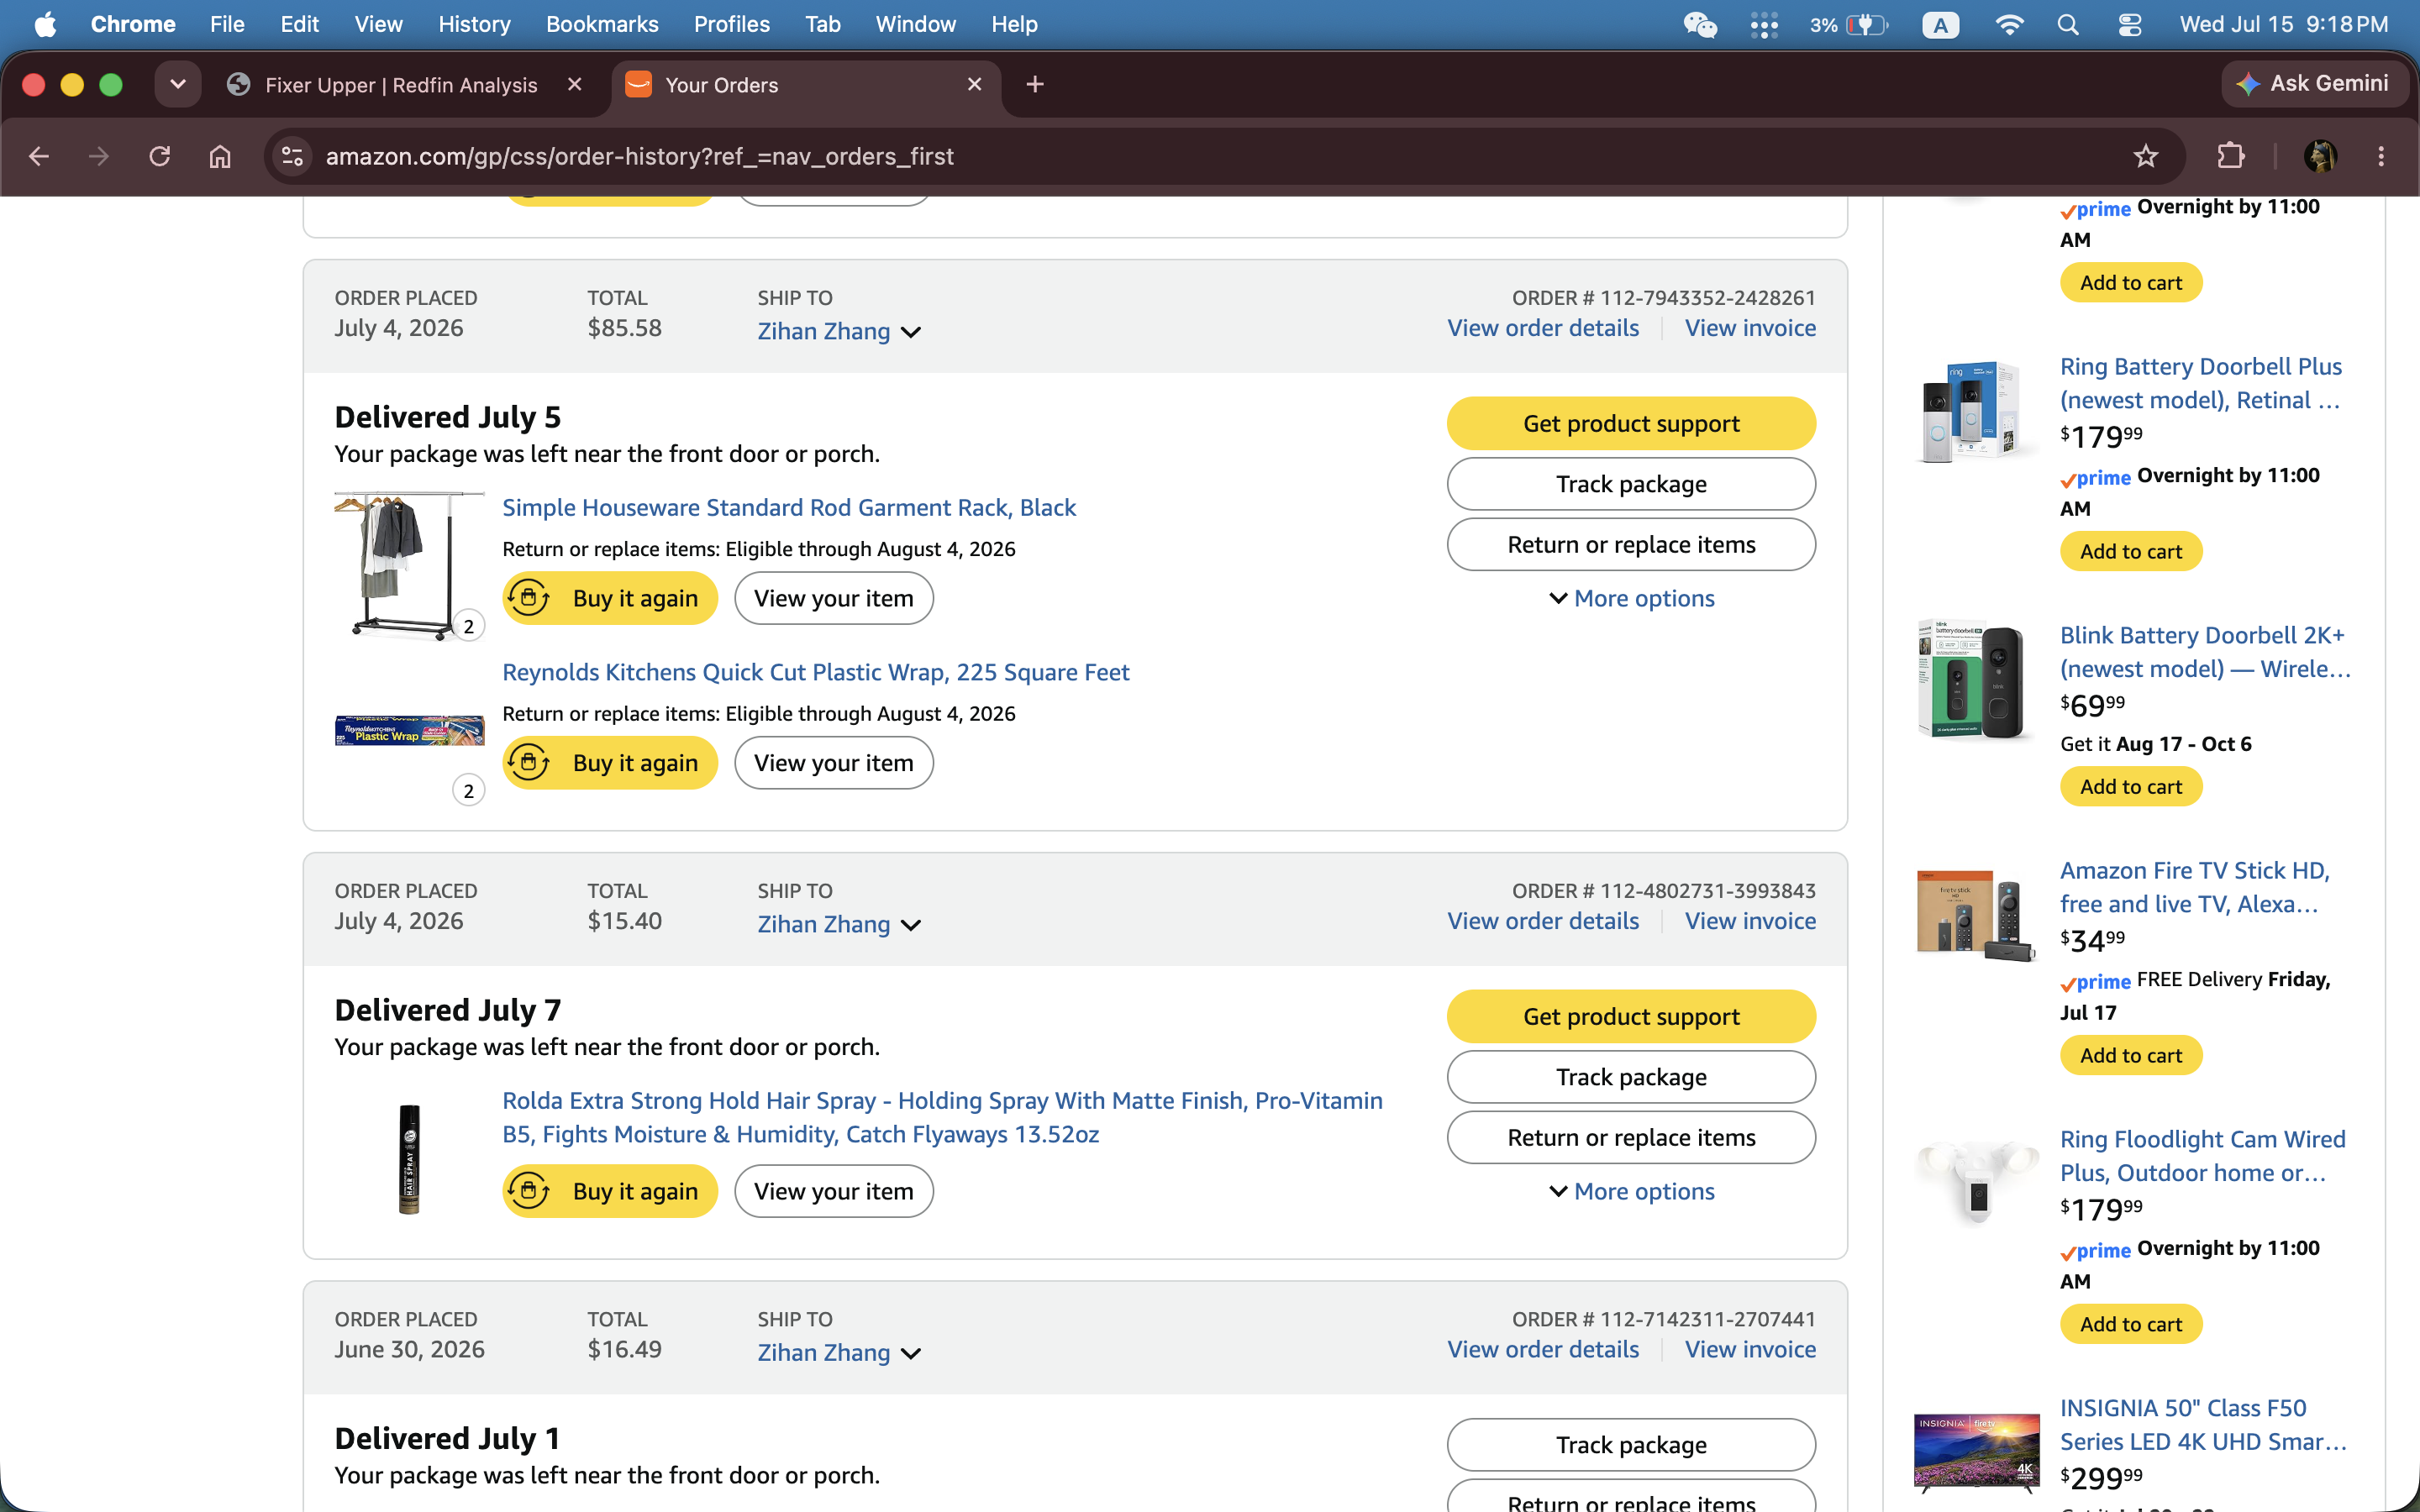
Task: View order details for order 112-7943352-2428261
Action: coord(1543,328)
